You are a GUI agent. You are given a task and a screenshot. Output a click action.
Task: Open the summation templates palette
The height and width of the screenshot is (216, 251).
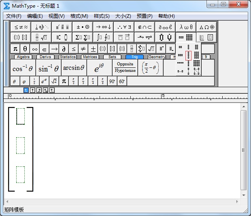[x=83, y=38]
